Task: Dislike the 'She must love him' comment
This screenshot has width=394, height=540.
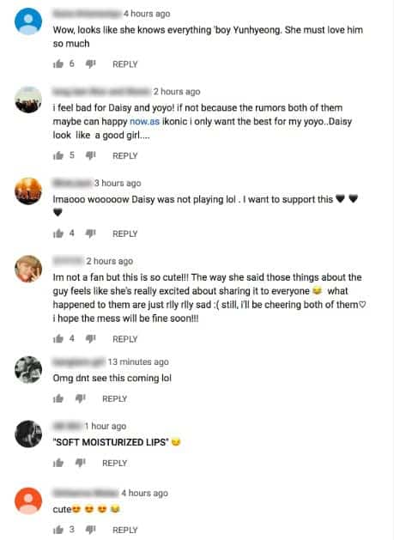Action: click(91, 64)
